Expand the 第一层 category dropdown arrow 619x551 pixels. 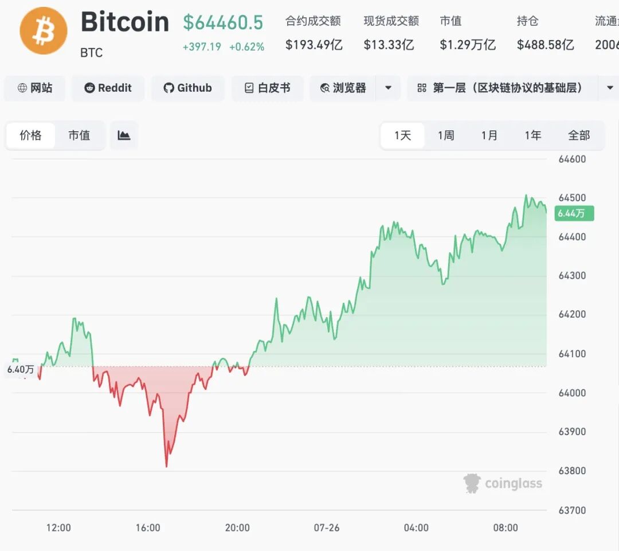[609, 88]
